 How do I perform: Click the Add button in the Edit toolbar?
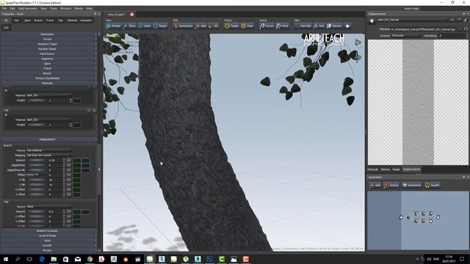tap(200, 26)
